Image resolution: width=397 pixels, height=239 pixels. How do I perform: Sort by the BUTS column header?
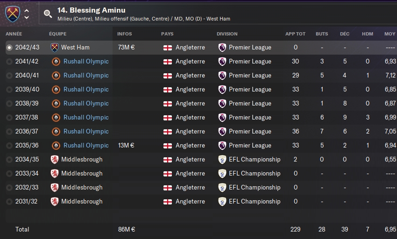[x=322, y=34]
